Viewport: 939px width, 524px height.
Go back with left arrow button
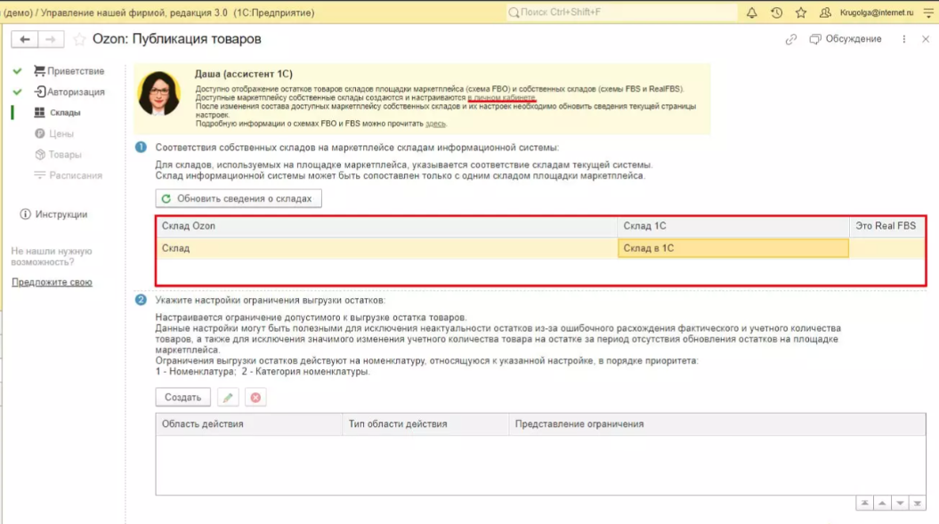tap(25, 39)
